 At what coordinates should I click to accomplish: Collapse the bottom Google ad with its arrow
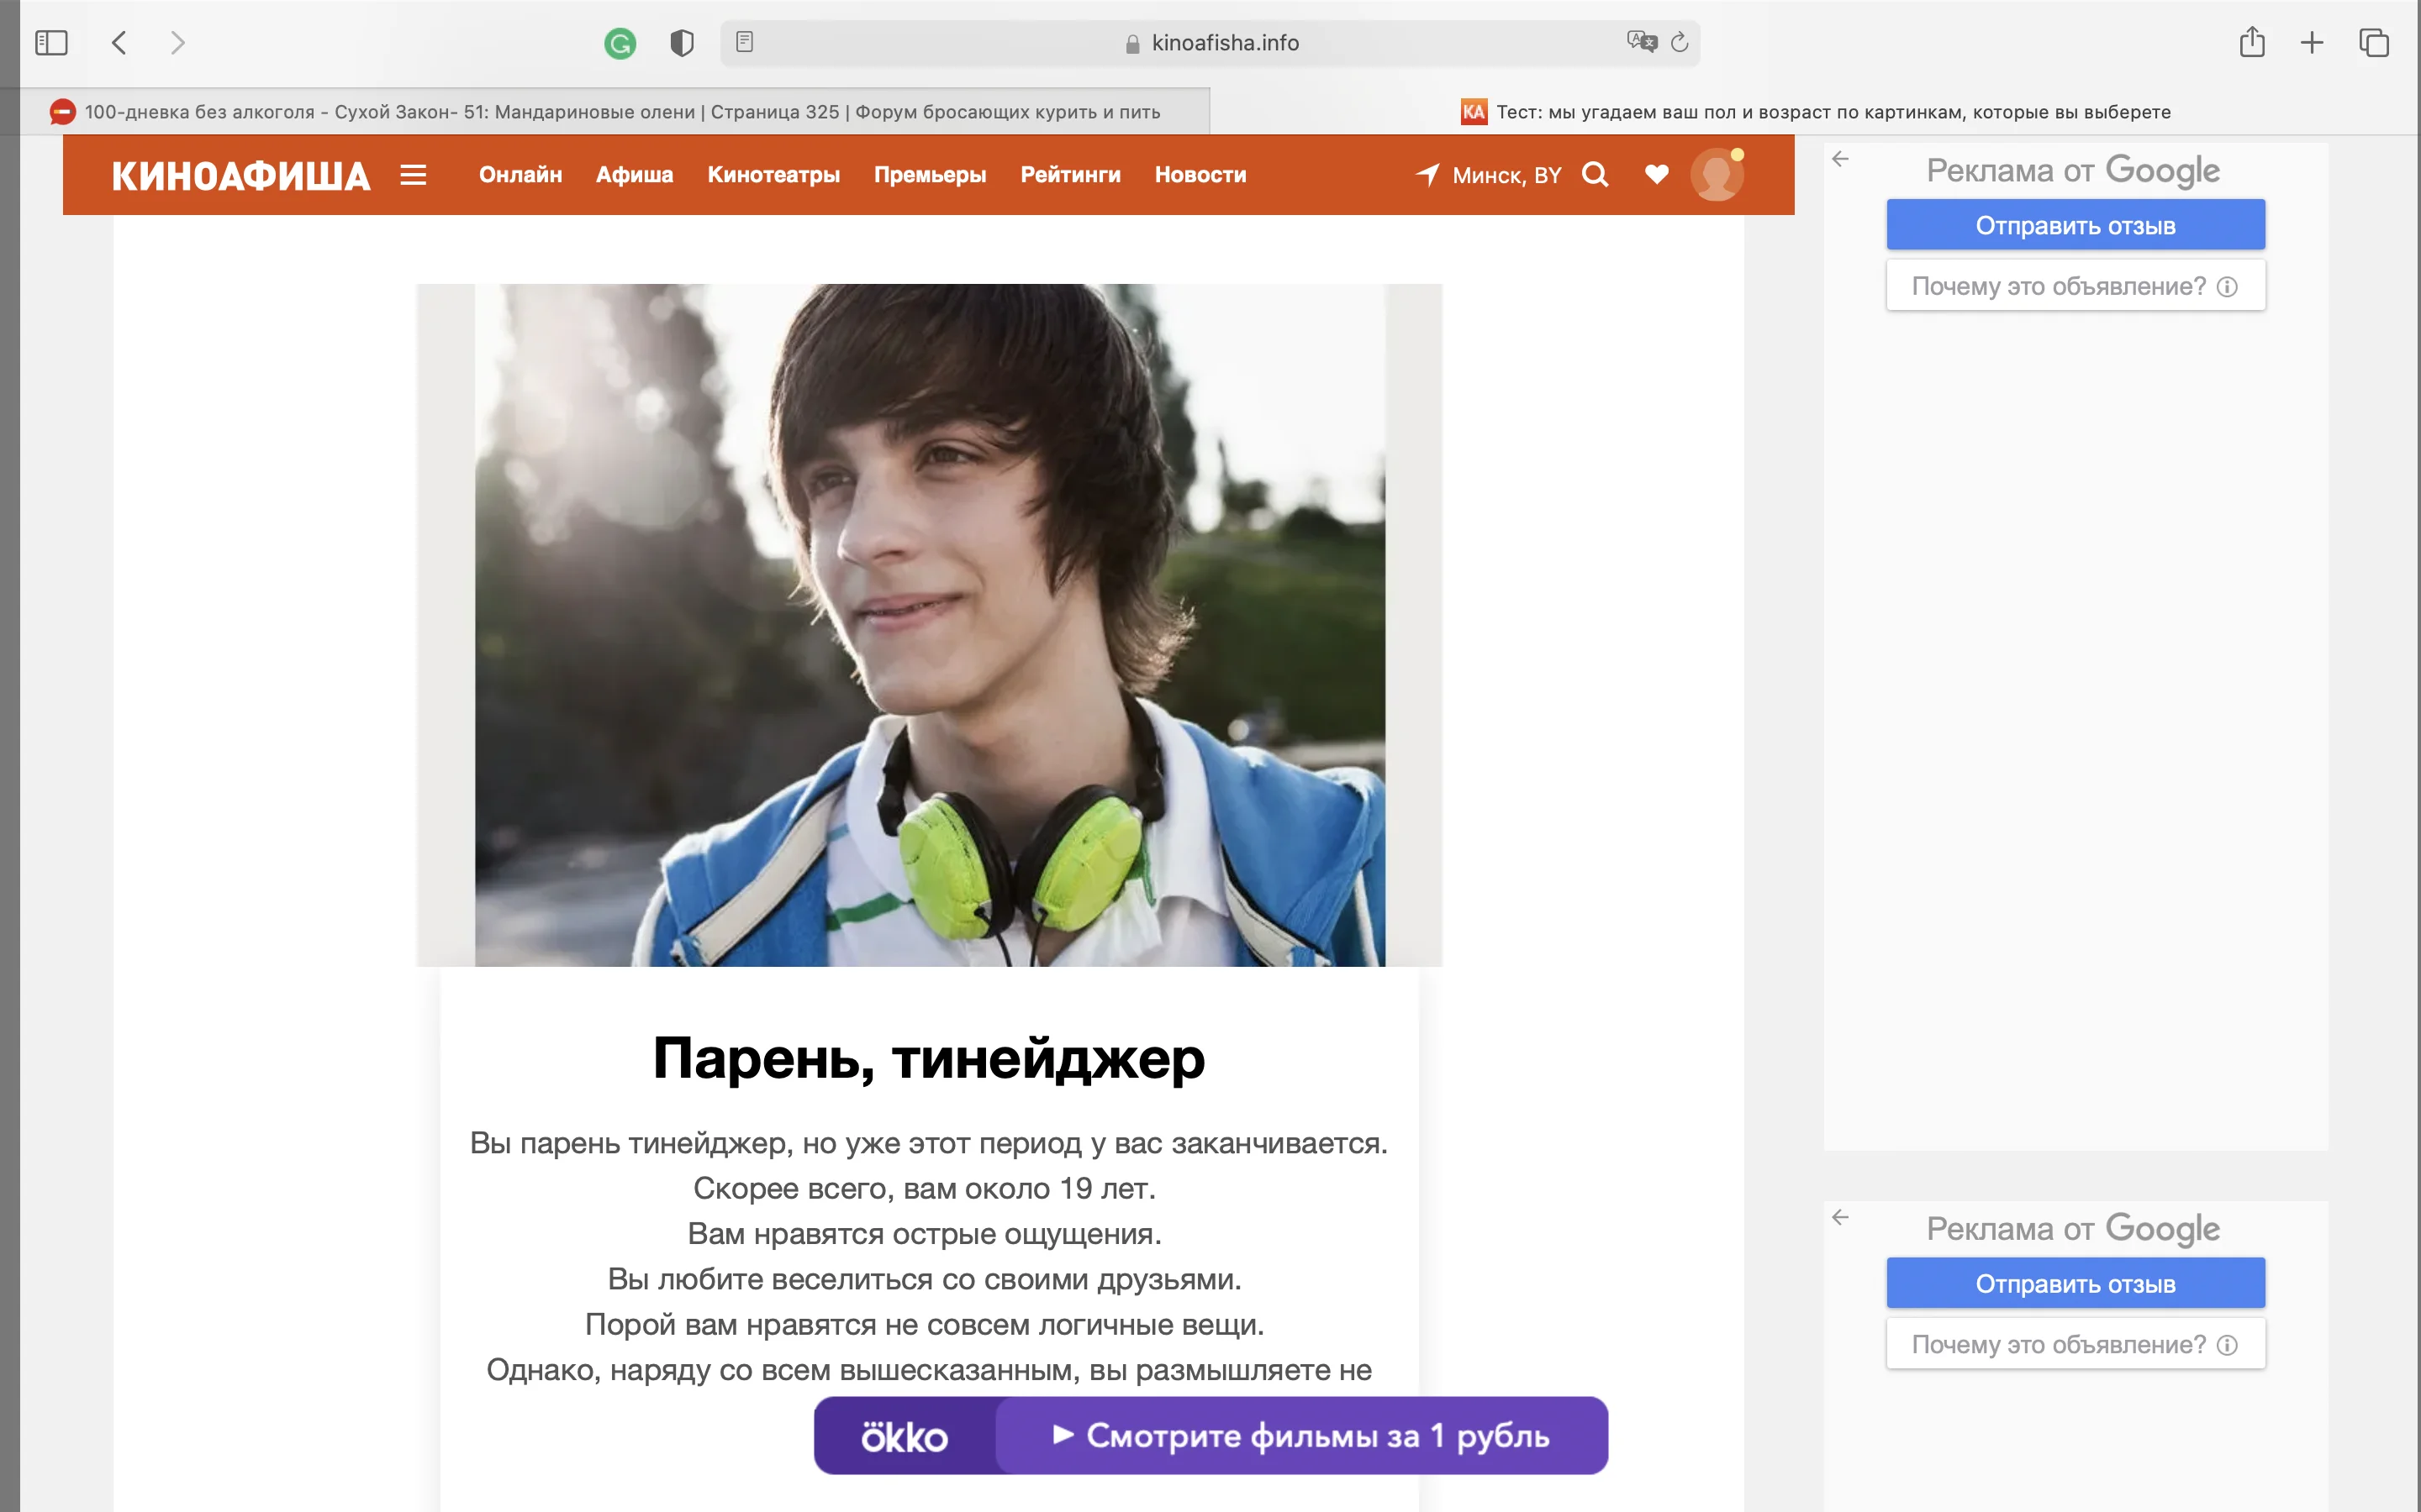1842,1217
